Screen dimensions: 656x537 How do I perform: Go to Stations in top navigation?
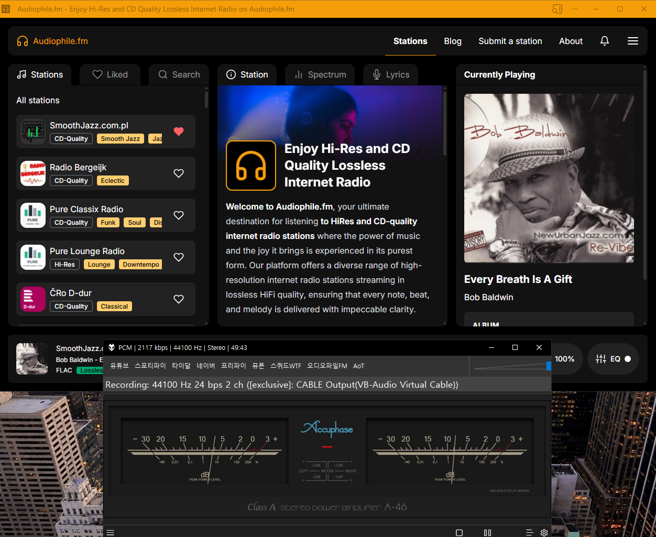tap(410, 41)
